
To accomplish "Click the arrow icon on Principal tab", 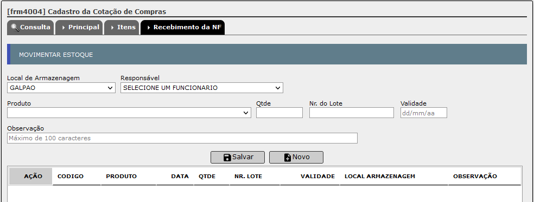I will [63, 28].
